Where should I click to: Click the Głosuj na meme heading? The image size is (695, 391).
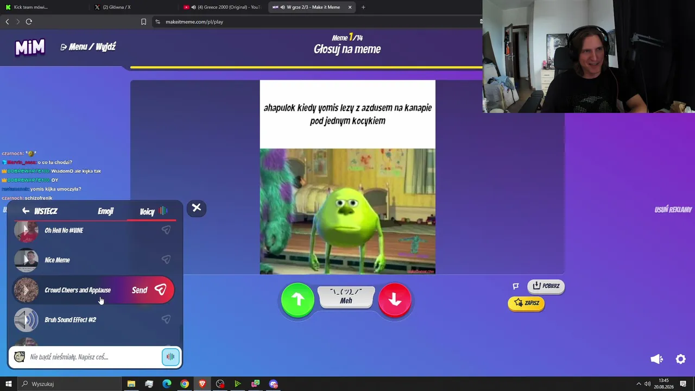tap(347, 49)
